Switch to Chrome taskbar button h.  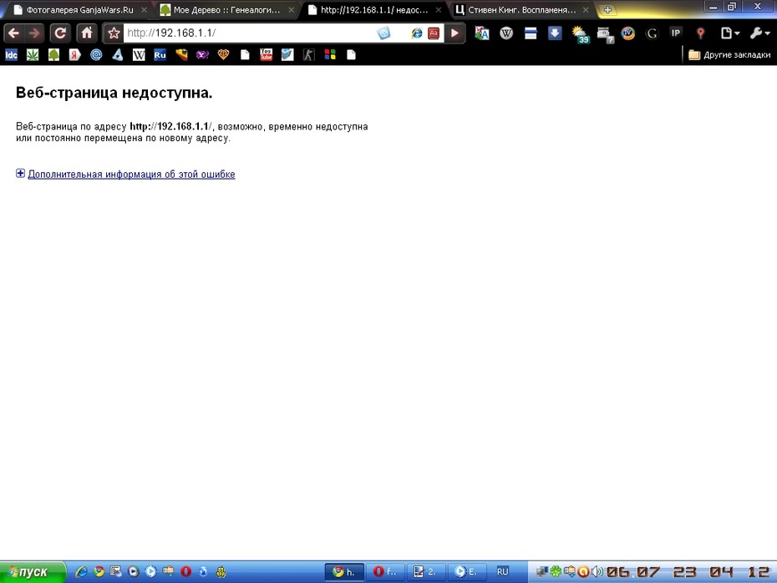344,572
